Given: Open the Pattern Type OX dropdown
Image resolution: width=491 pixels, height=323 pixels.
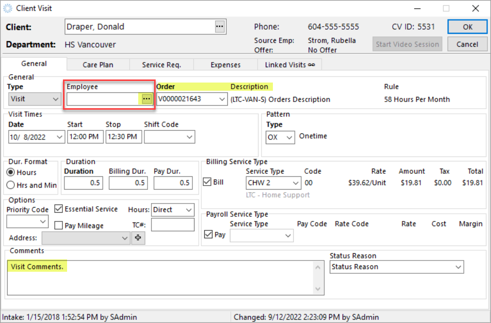Looking at the screenshot, I should (x=289, y=137).
